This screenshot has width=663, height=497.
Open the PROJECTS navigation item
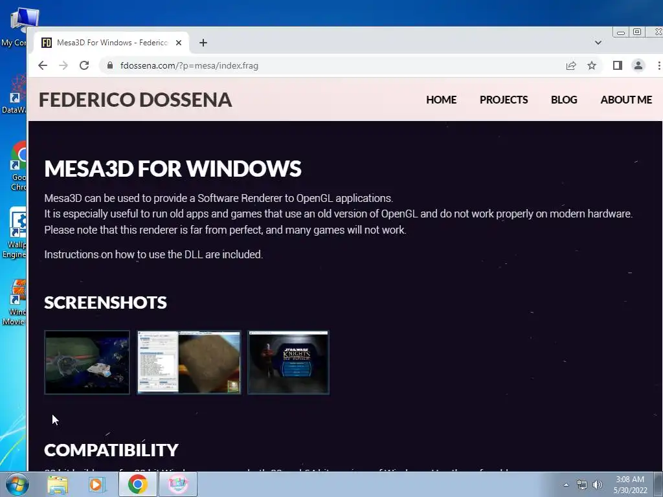point(504,100)
